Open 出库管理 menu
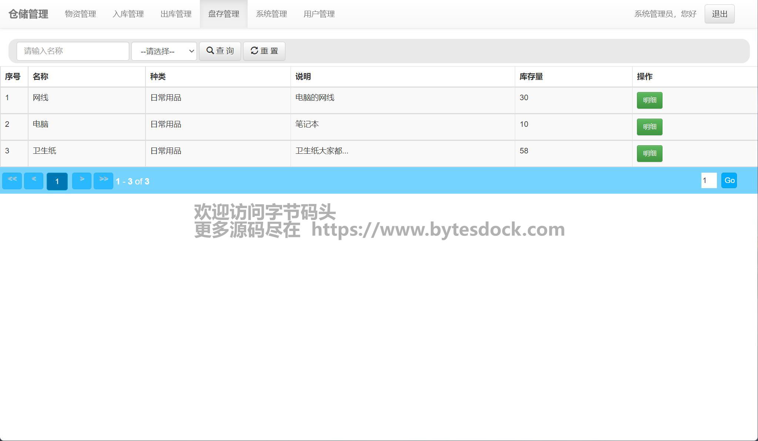Image resolution: width=758 pixels, height=441 pixels. point(176,14)
